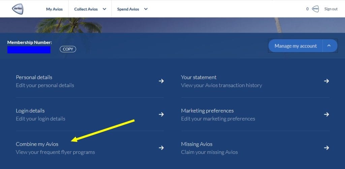Click the 'Membership Number:' label
The width and height of the screenshot is (345, 169).
(30, 43)
